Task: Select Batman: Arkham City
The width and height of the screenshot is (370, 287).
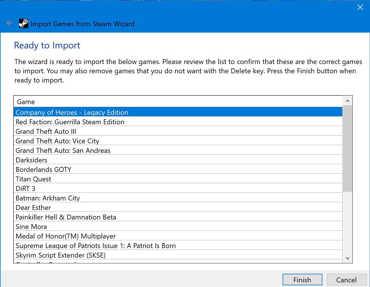Action: [178, 198]
